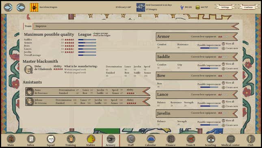Open the Calendar icon
The height and width of the screenshot is (148, 262).
point(151,139)
